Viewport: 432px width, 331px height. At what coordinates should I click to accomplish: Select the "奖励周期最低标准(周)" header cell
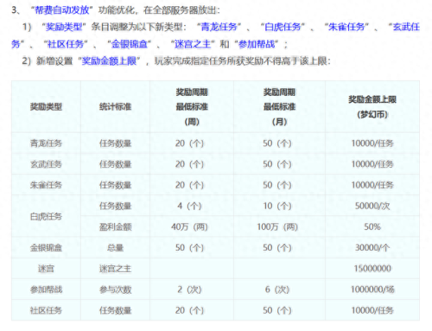click(192, 107)
